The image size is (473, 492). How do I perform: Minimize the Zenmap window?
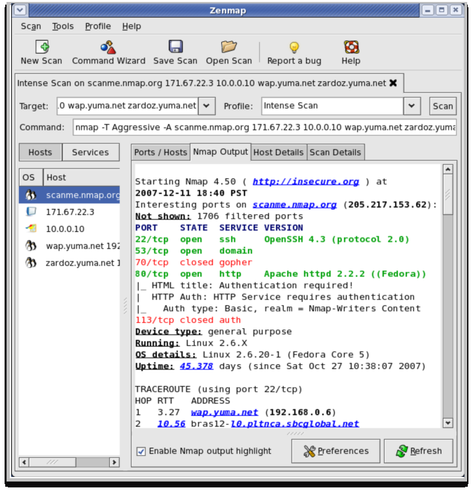click(x=428, y=10)
